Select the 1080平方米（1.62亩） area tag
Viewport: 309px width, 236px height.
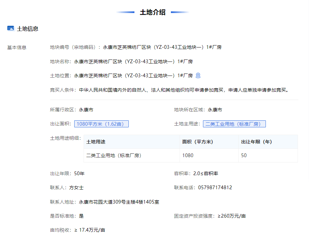click(x=101, y=123)
